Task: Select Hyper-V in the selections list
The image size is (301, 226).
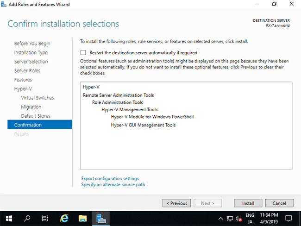Action: point(91,87)
